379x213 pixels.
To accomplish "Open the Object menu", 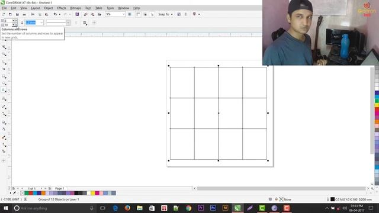I will click(49, 8).
